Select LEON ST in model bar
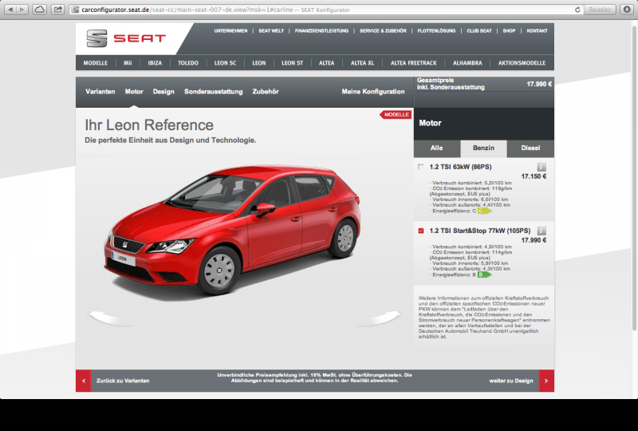The width and height of the screenshot is (638, 431). coord(292,63)
